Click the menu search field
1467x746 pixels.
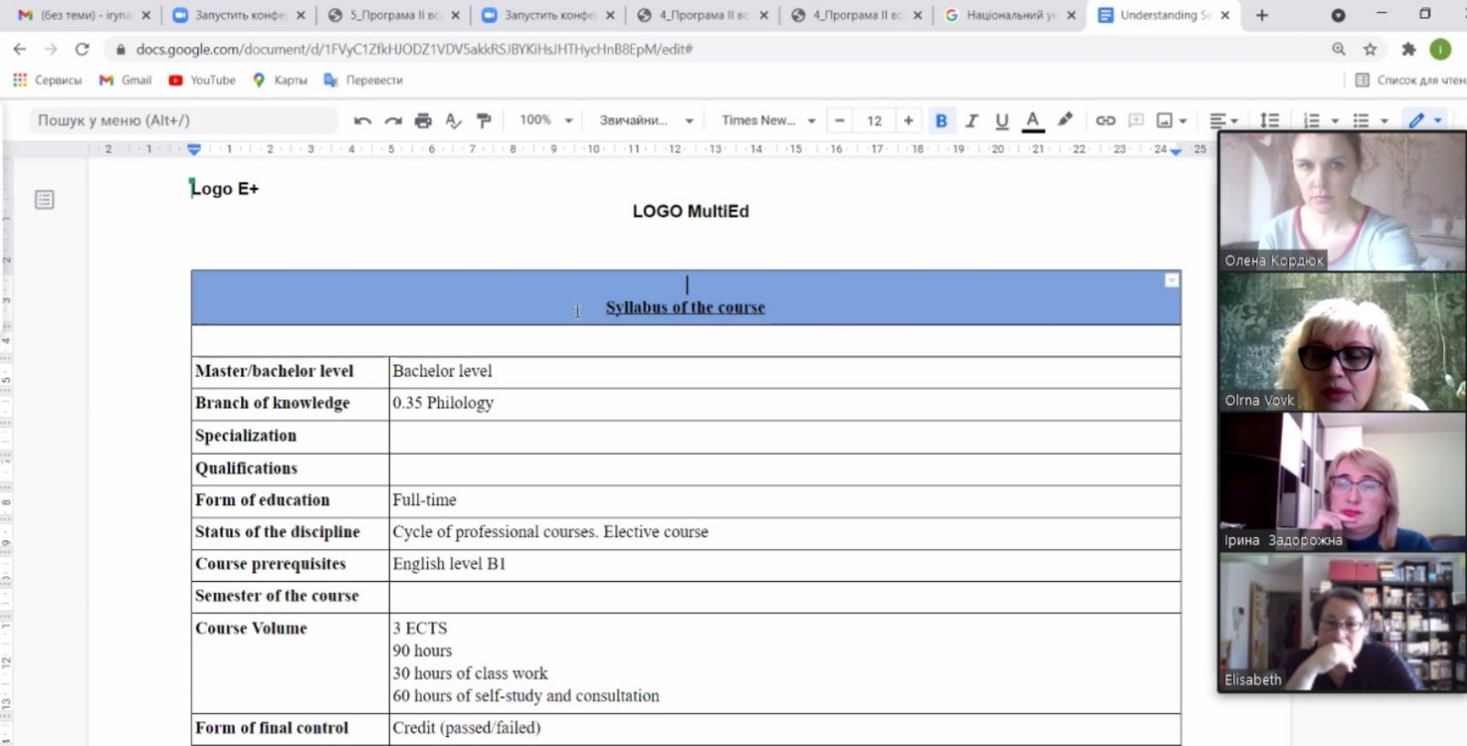183,120
